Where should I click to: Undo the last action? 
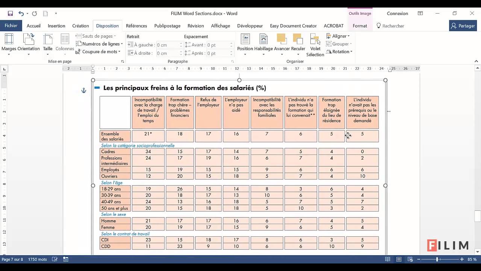[x=21, y=14]
